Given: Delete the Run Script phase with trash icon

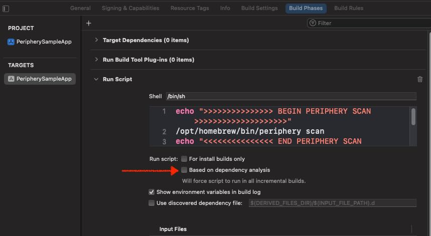Looking at the screenshot, I should point(420,79).
